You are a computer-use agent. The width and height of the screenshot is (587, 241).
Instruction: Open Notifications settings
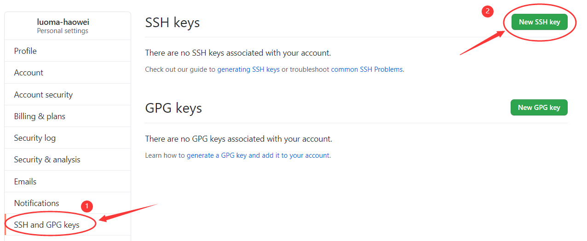coord(68,203)
